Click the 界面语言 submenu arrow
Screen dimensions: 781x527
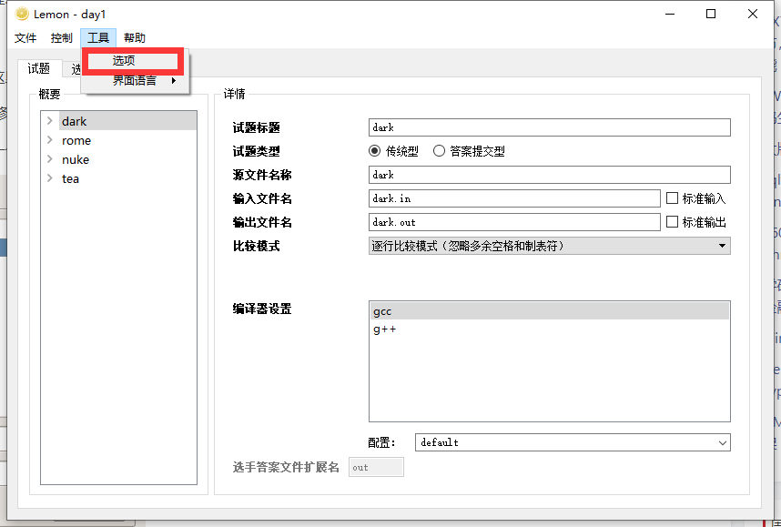click(173, 81)
